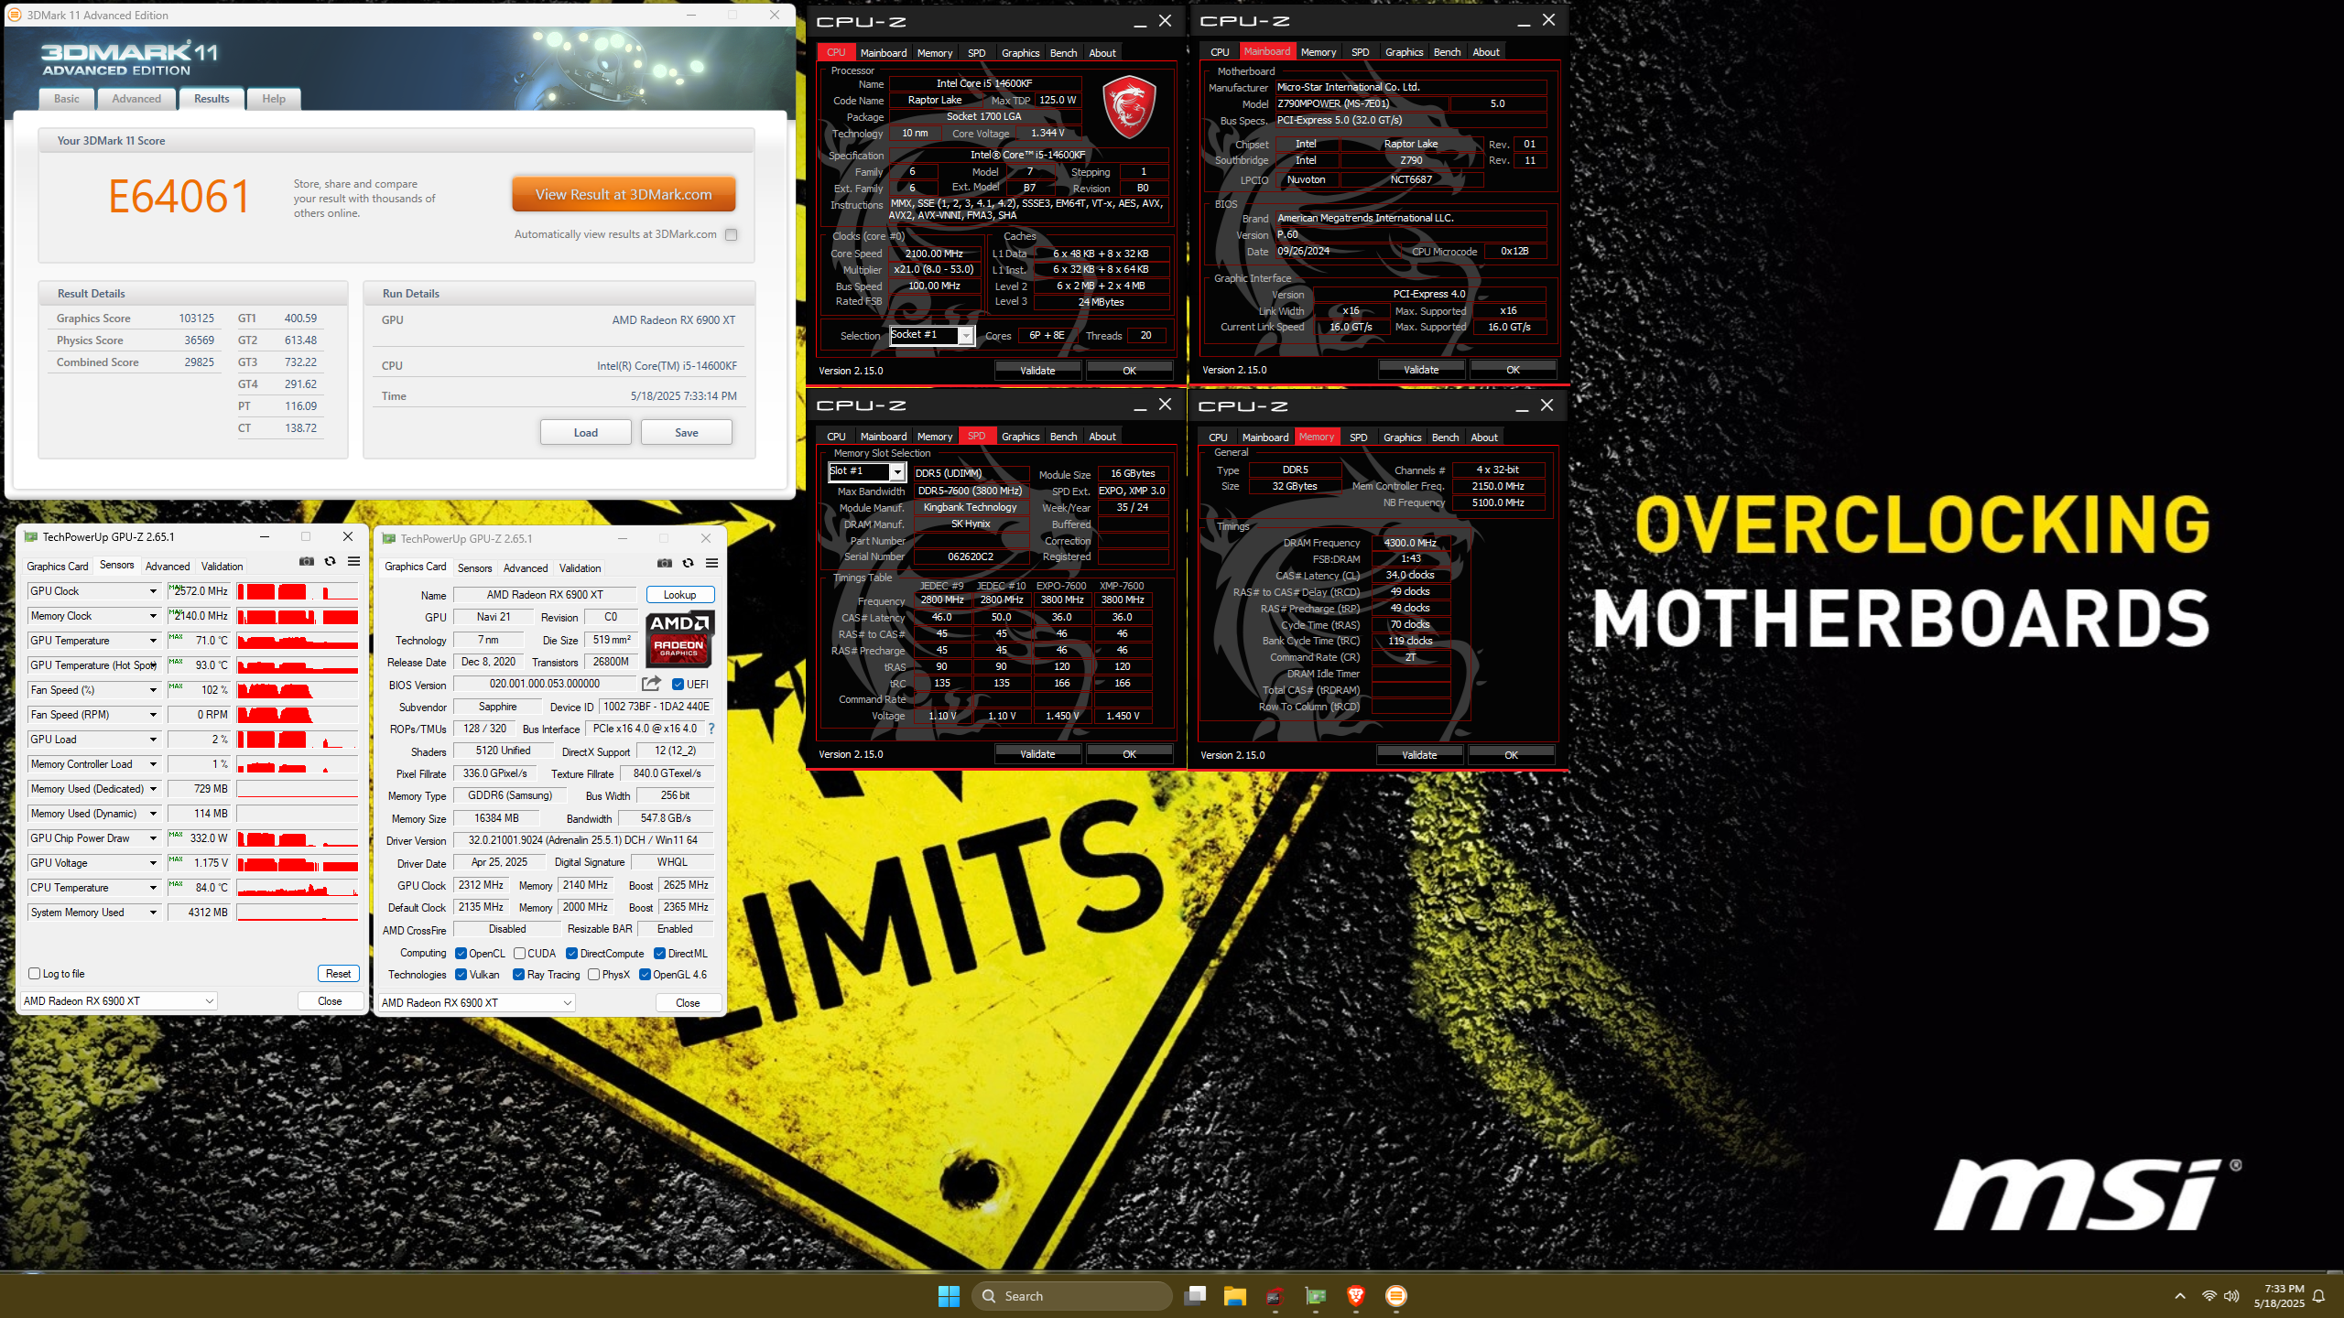This screenshot has width=2344, height=1318.
Task: Click MSI dragon shield logo in CPU-Z
Action: coord(1128,108)
